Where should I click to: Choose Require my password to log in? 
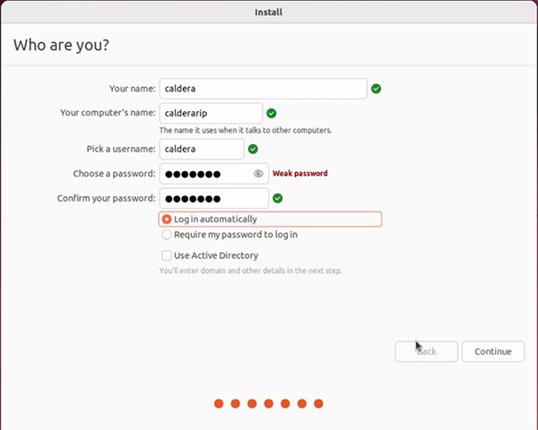(167, 235)
